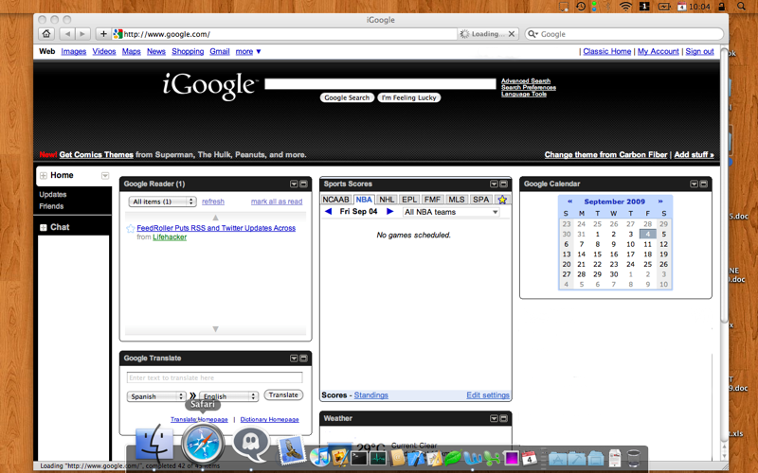The height and width of the screenshot is (473, 758).
Task: Open the Wi-Fi status menu
Action: coord(625,7)
